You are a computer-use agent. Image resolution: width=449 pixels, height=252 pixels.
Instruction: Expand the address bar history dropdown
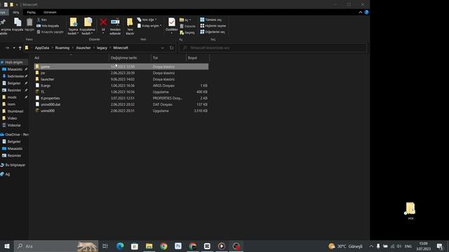point(162,48)
